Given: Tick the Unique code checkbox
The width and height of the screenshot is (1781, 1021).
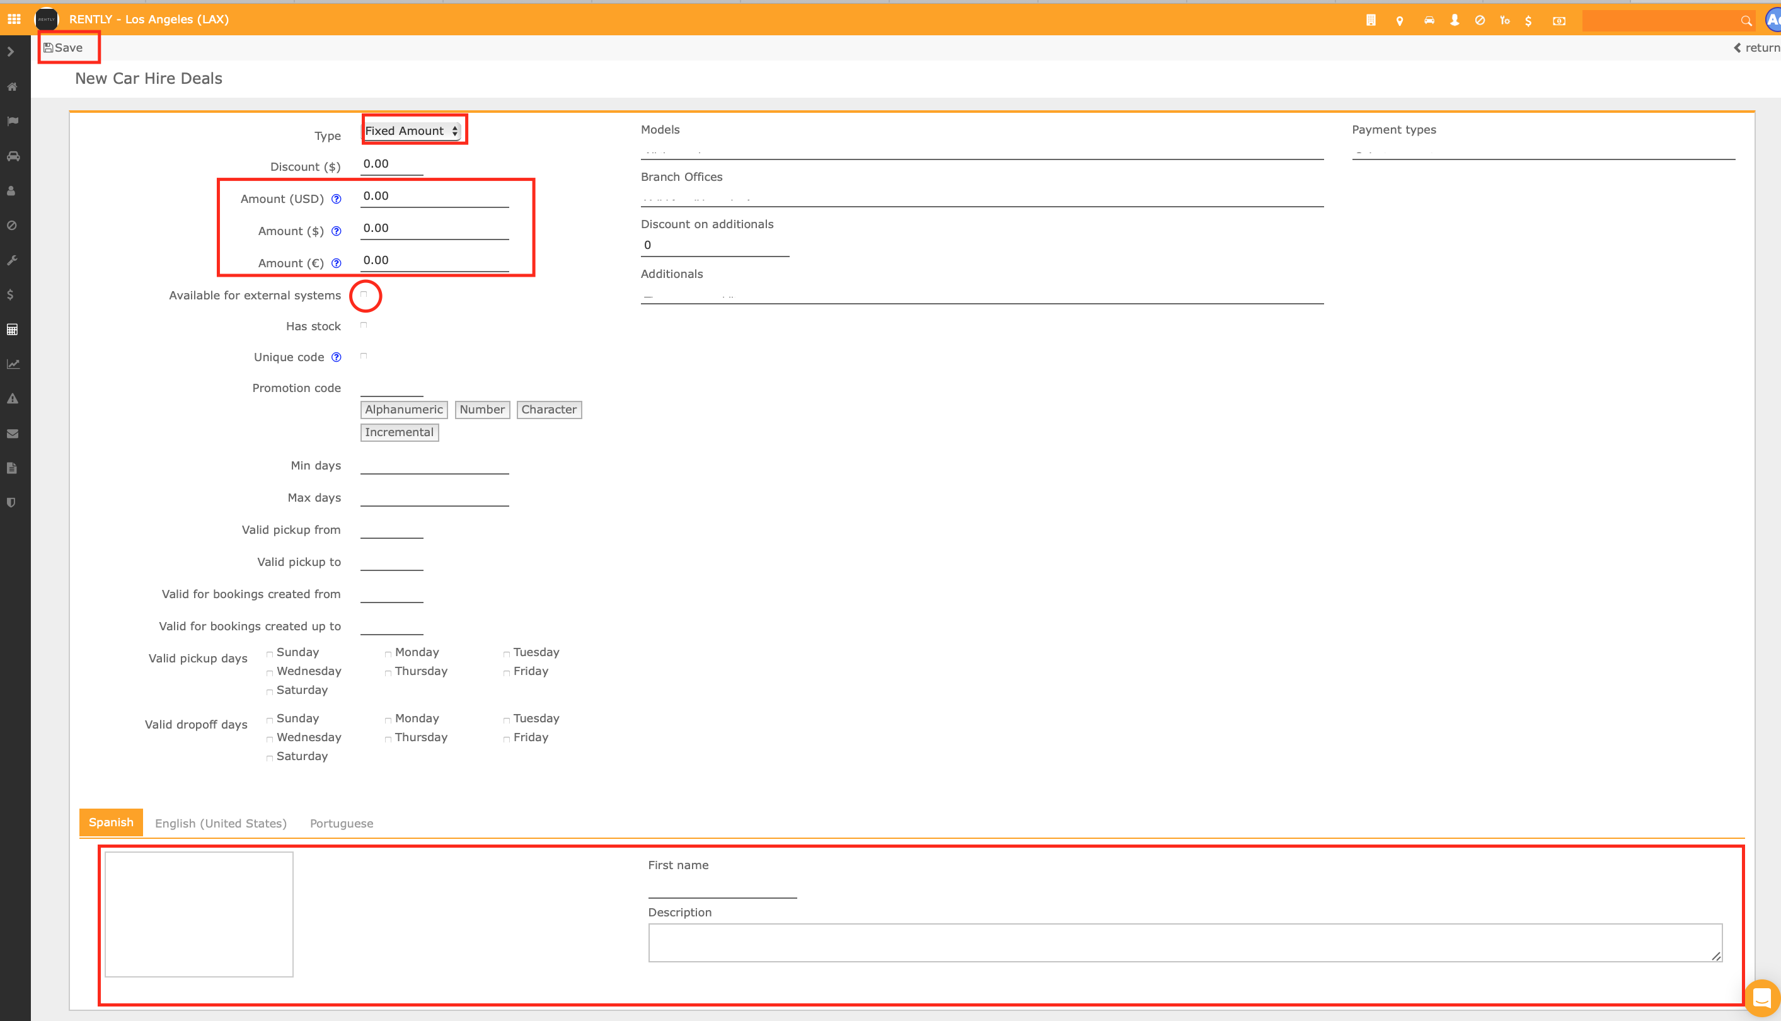Looking at the screenshot, I should tap(364, 356).
